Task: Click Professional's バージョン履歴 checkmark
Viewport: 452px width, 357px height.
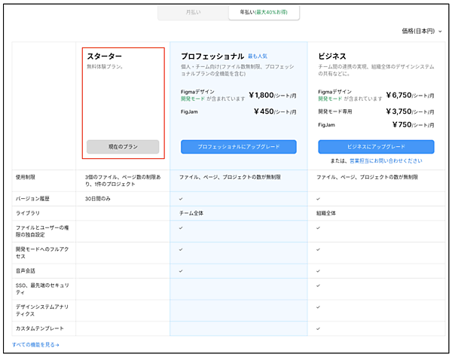Action: point(181,199)
